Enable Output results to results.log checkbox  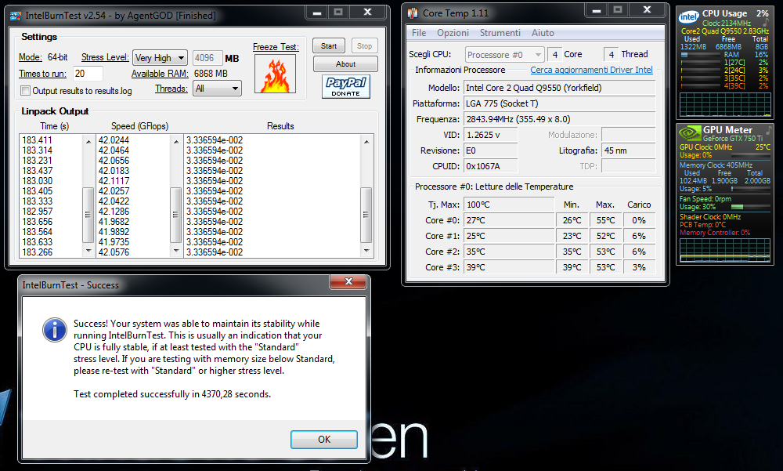(x=26, y=90)
